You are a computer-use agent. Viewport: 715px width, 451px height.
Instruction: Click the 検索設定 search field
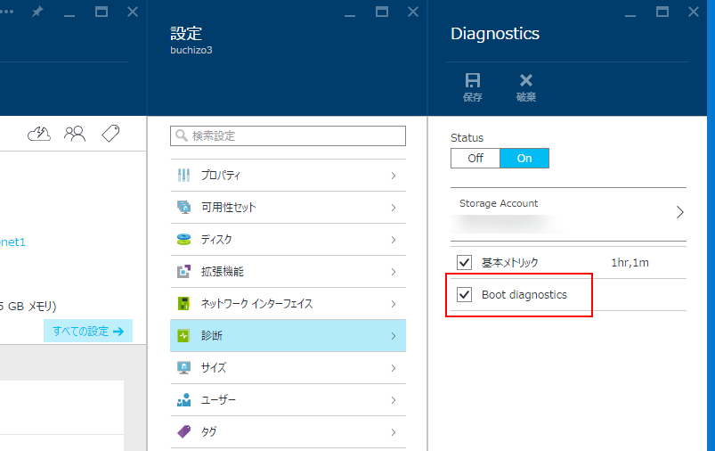(288, 135)
